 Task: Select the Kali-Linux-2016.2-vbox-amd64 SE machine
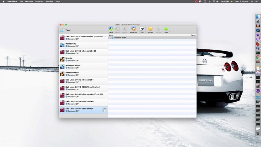(x=83, y=52)
